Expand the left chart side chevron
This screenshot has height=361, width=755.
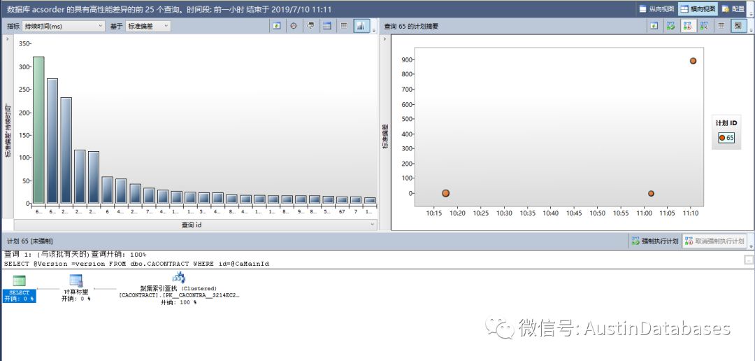(x=7, y=38)
